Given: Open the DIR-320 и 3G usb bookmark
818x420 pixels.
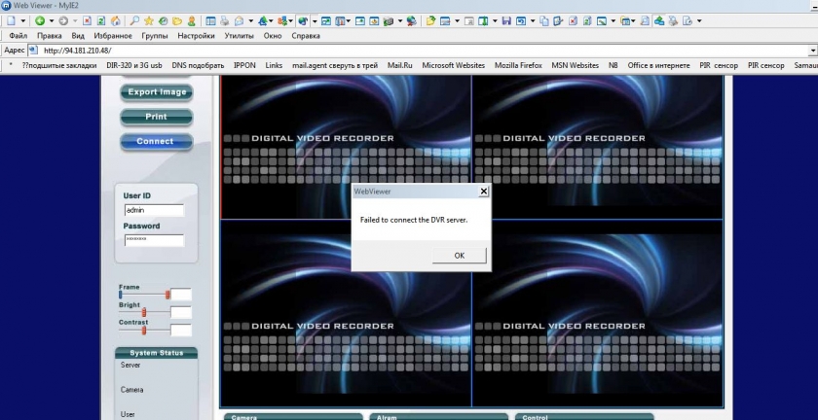Looking at the screenshot, I should tap(134, 66).
